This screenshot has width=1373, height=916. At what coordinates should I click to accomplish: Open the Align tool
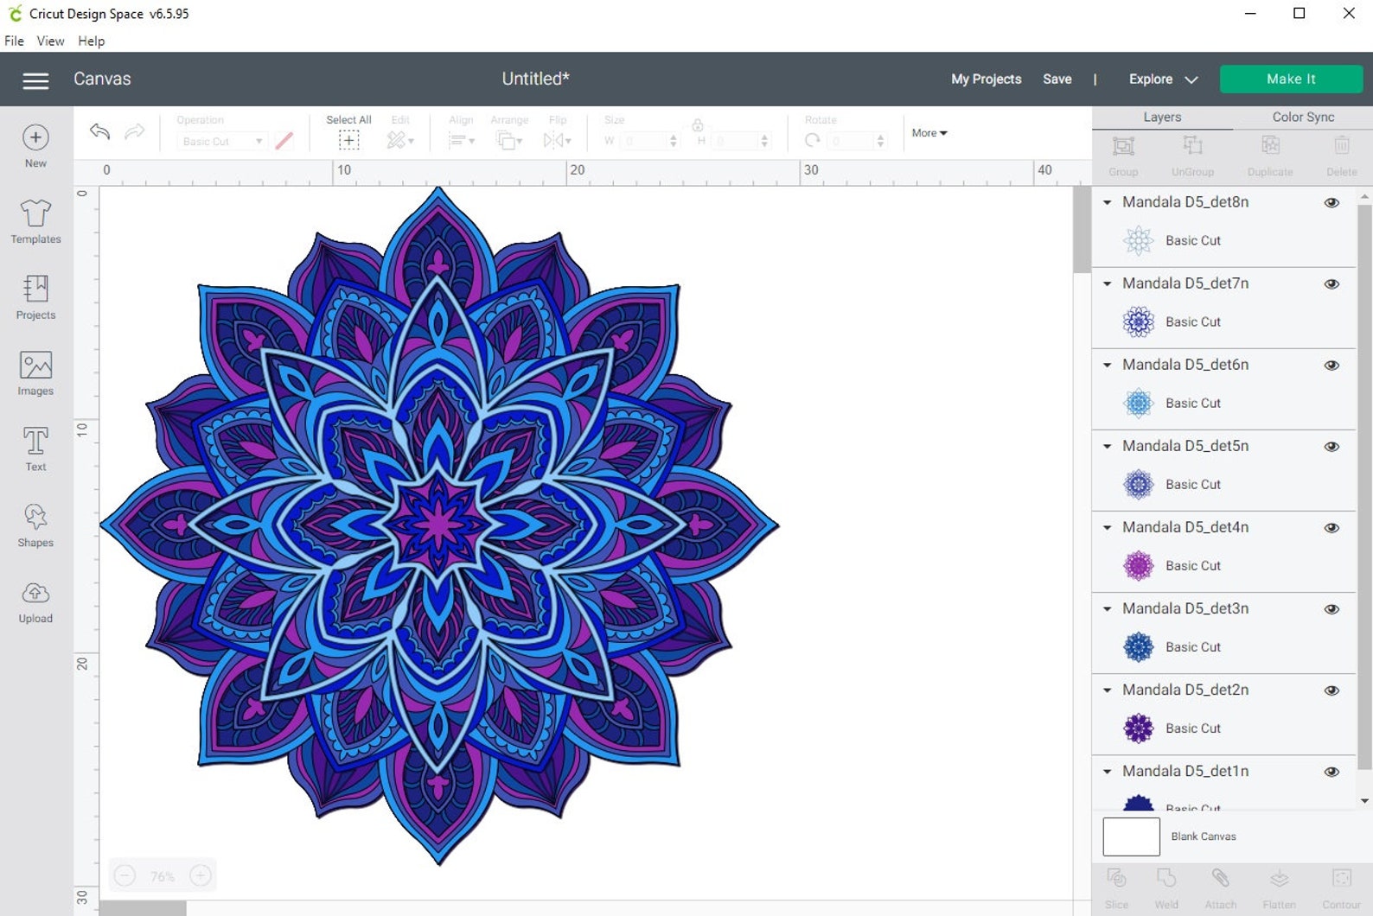tap(462, 140)
